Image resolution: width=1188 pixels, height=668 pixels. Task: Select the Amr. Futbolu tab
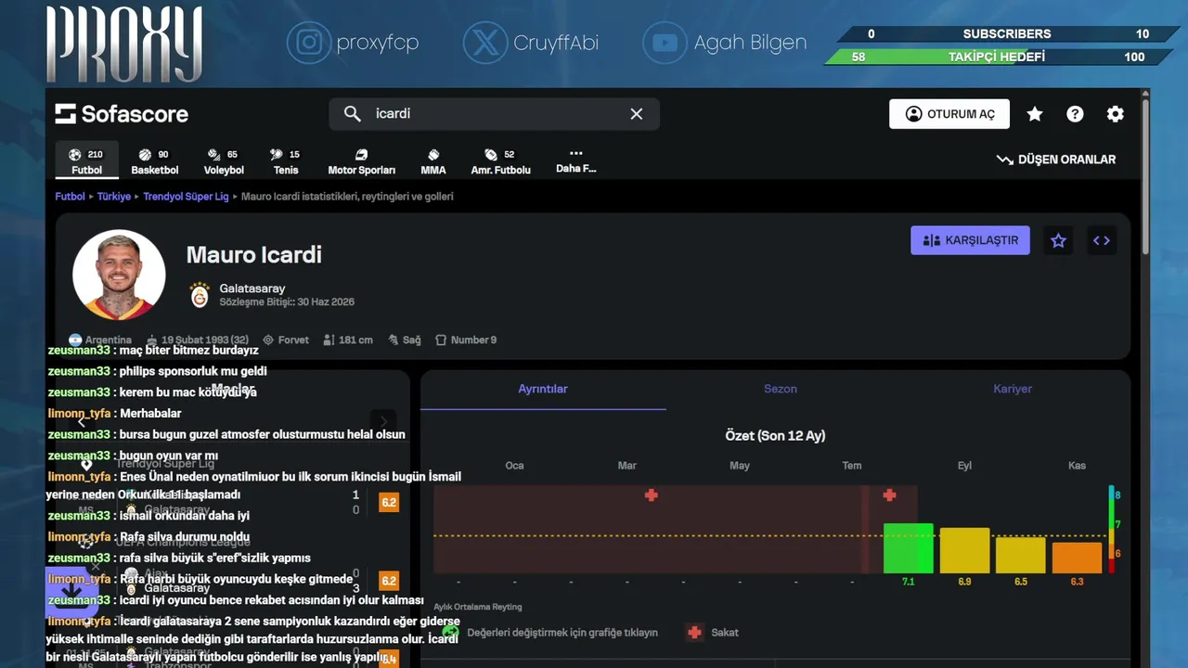point(501,161)
